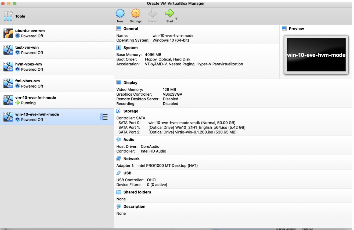Click the Network section icon
The height and width of the screenshot is (230, 354).
tap(118, 159)
